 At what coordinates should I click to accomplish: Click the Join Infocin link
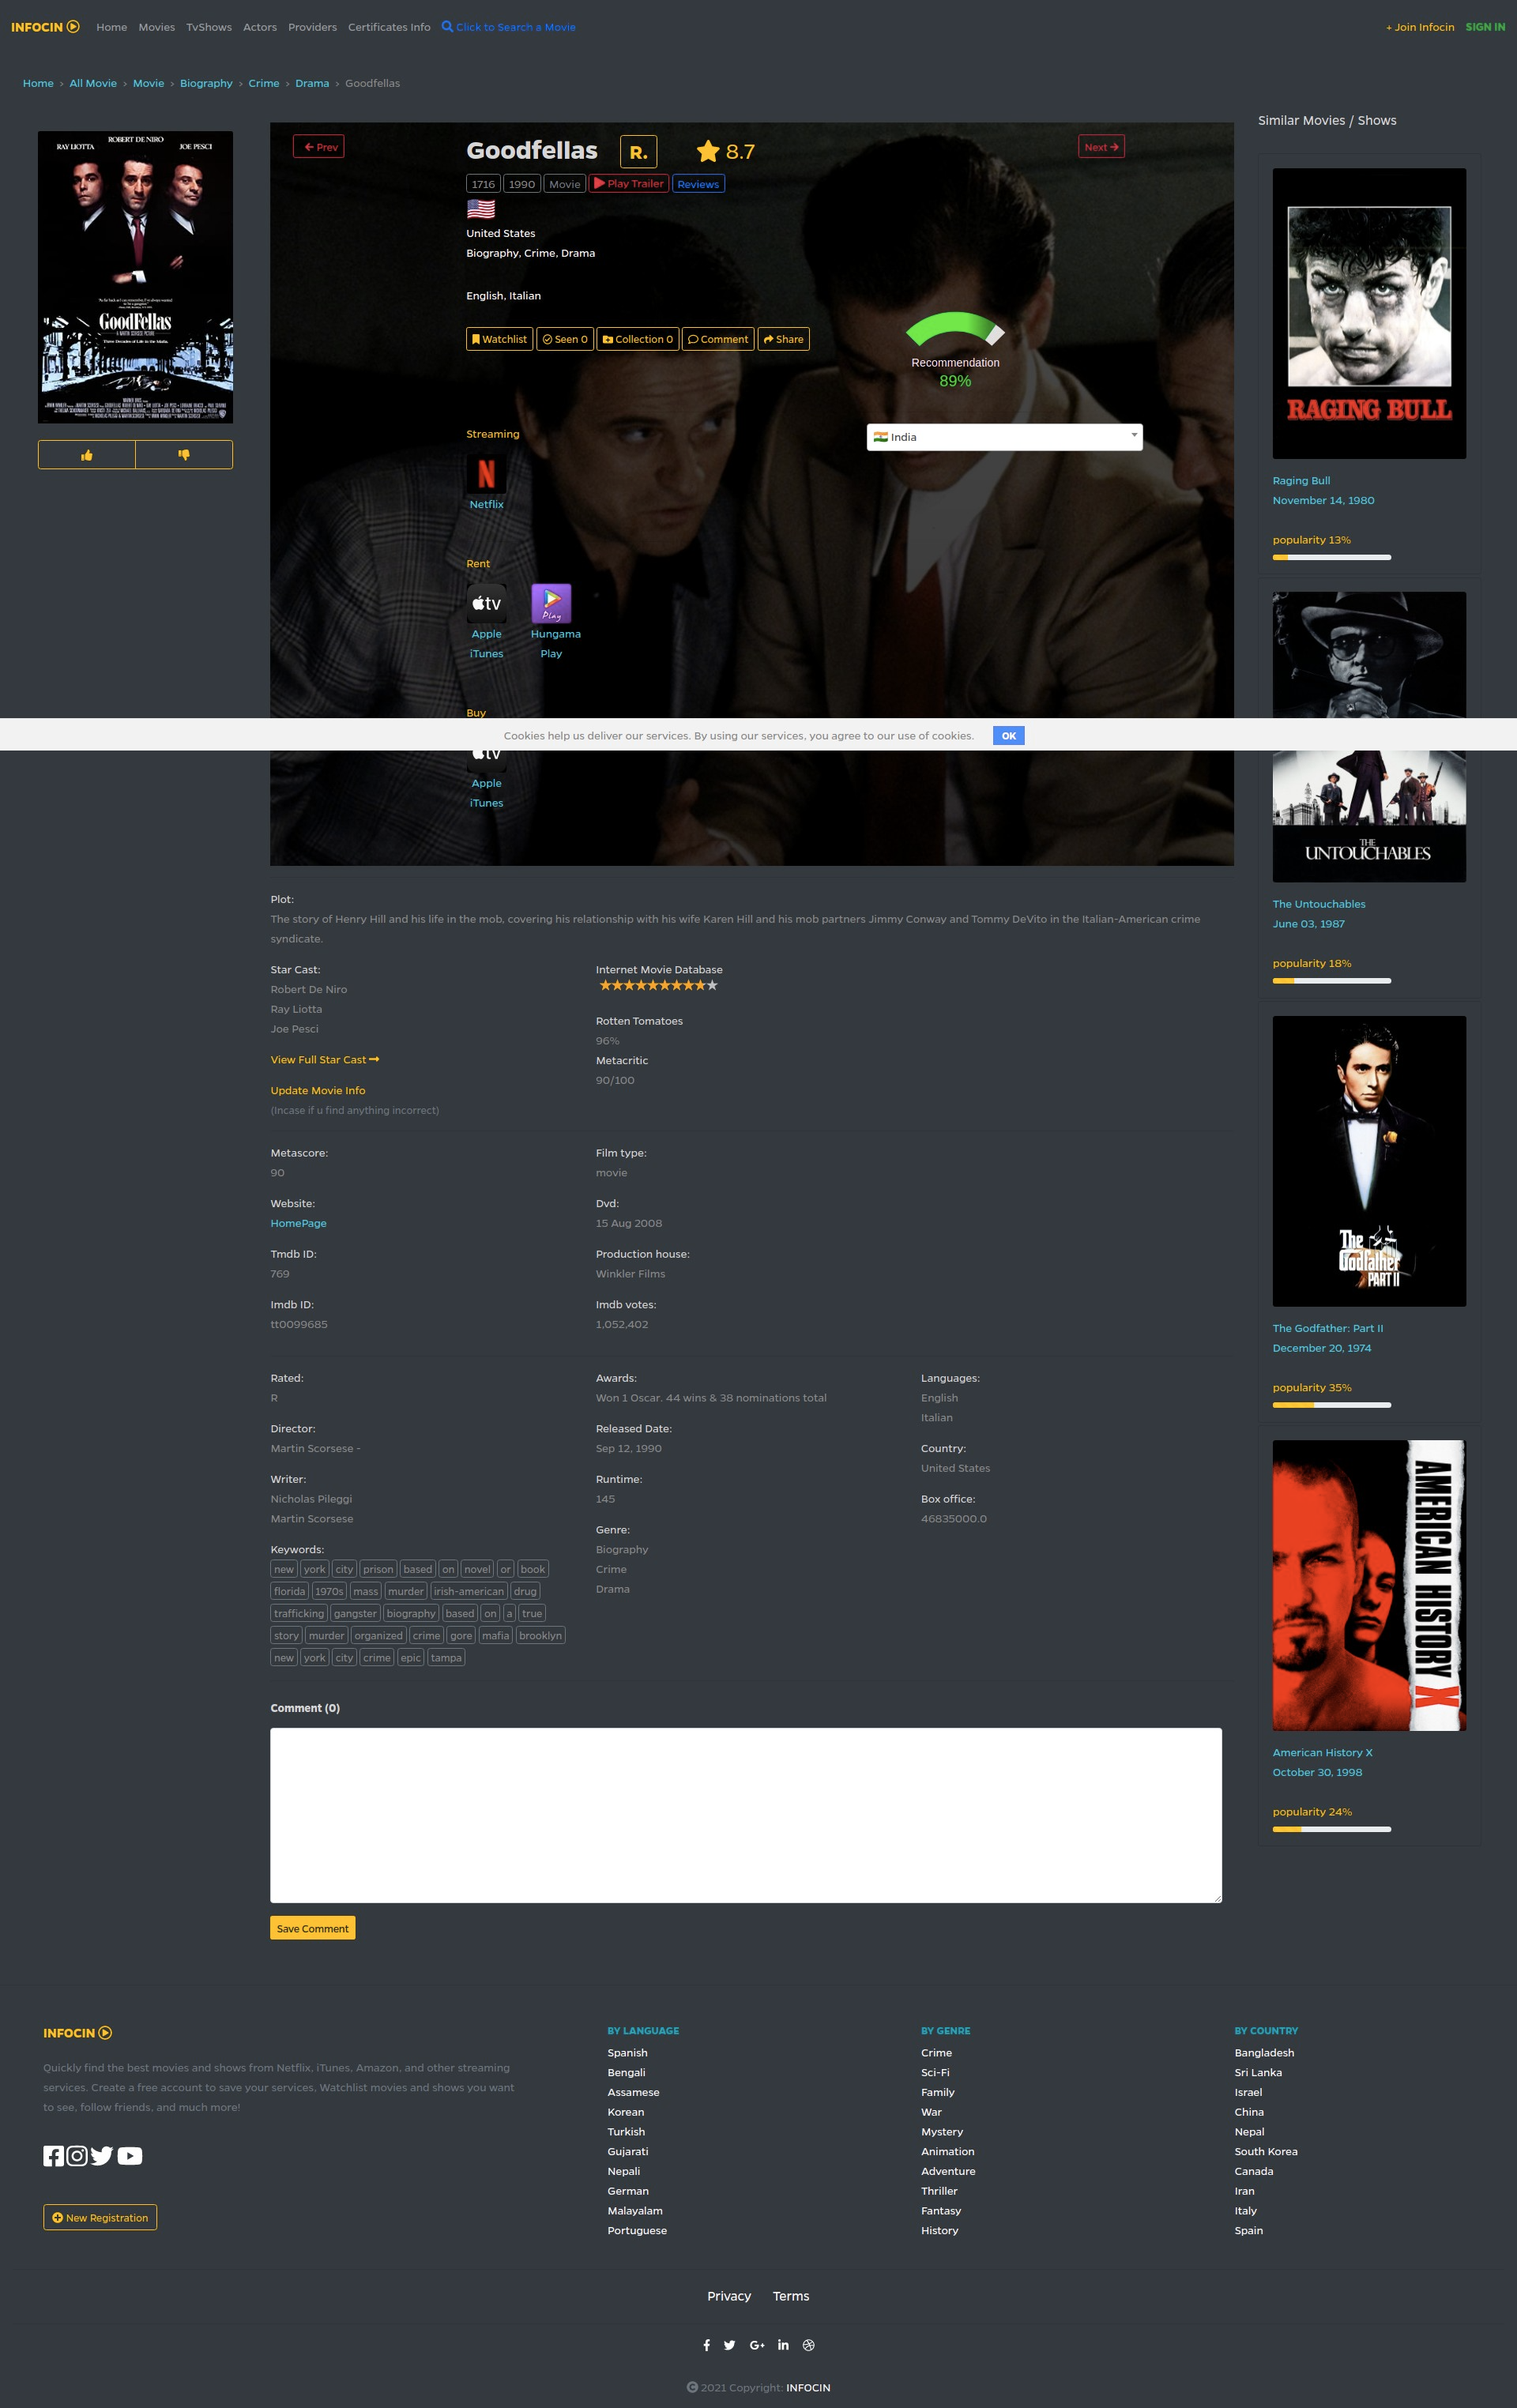pos(1420,27)
